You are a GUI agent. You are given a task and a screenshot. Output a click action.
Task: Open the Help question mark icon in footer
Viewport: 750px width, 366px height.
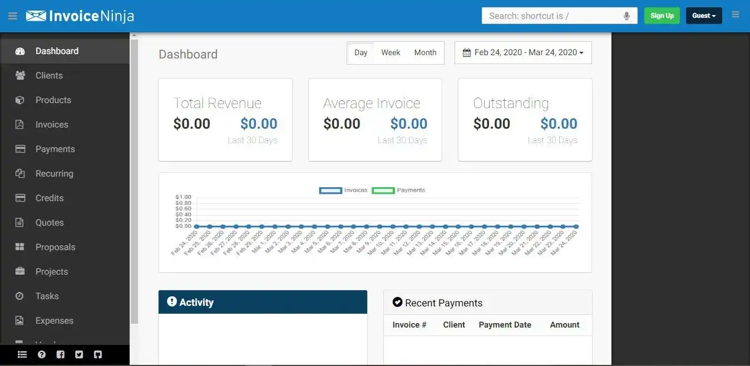tap(41, 354)
